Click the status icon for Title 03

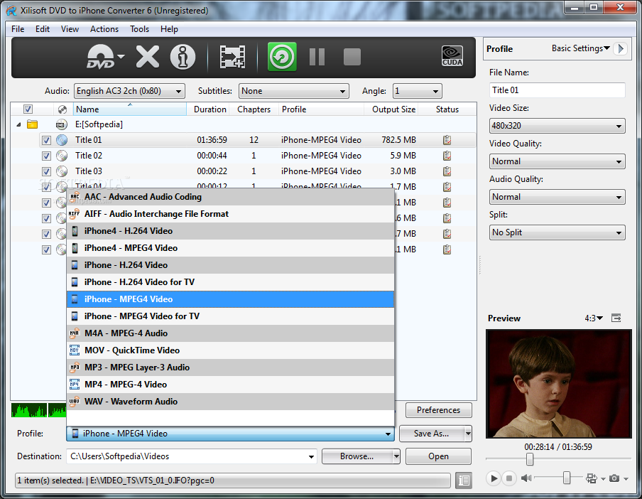[x=447, y=171]
